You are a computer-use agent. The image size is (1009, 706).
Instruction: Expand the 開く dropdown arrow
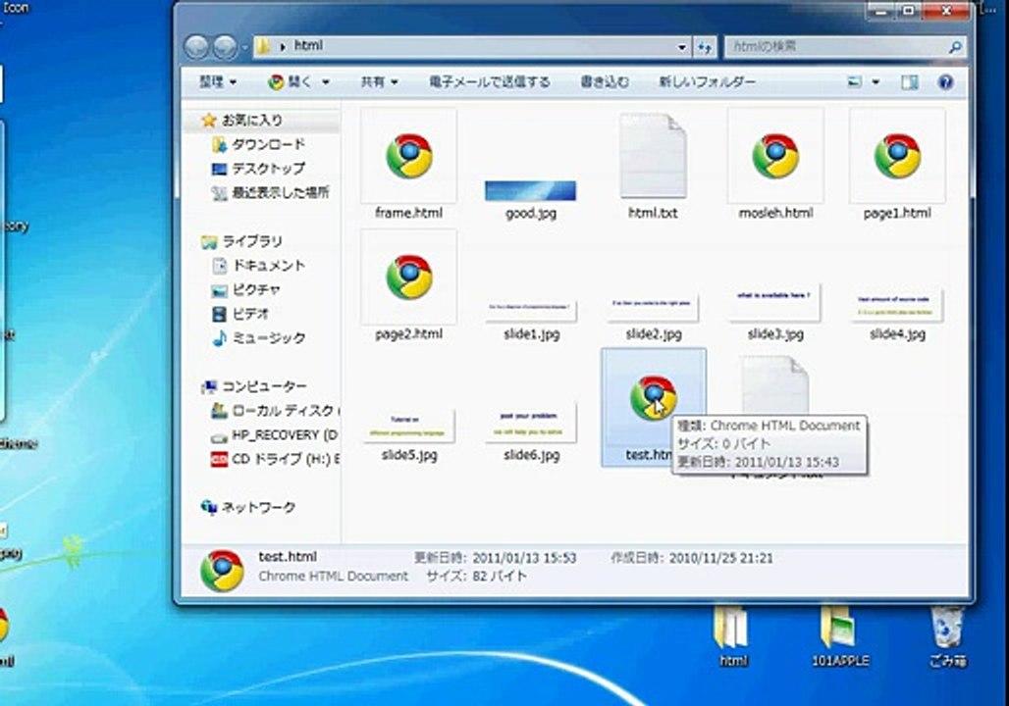(326, 82)
